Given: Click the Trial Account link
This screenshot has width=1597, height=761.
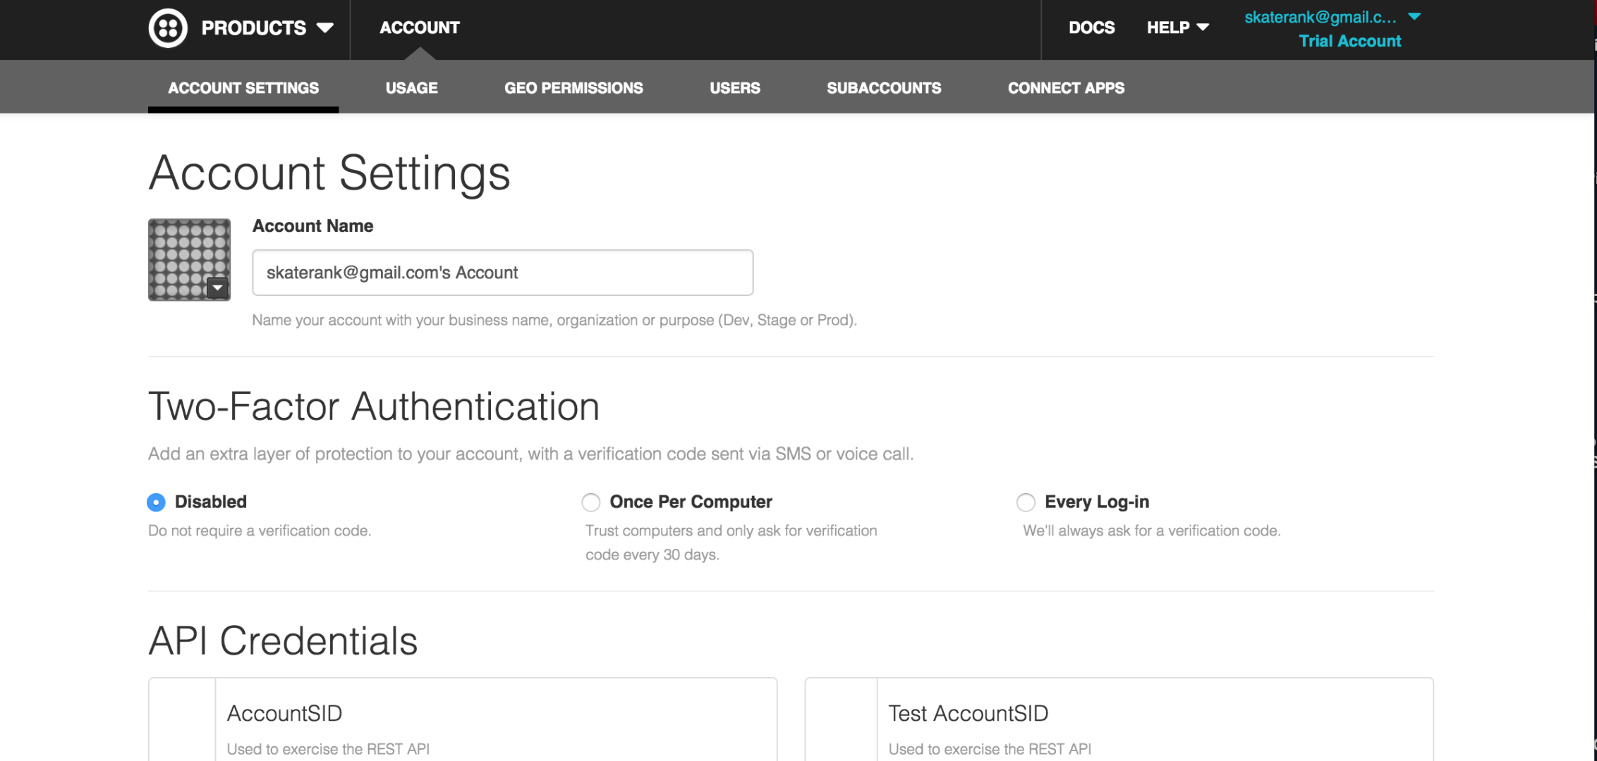Looking at the screenshot, I should (x=1349, y=42).
